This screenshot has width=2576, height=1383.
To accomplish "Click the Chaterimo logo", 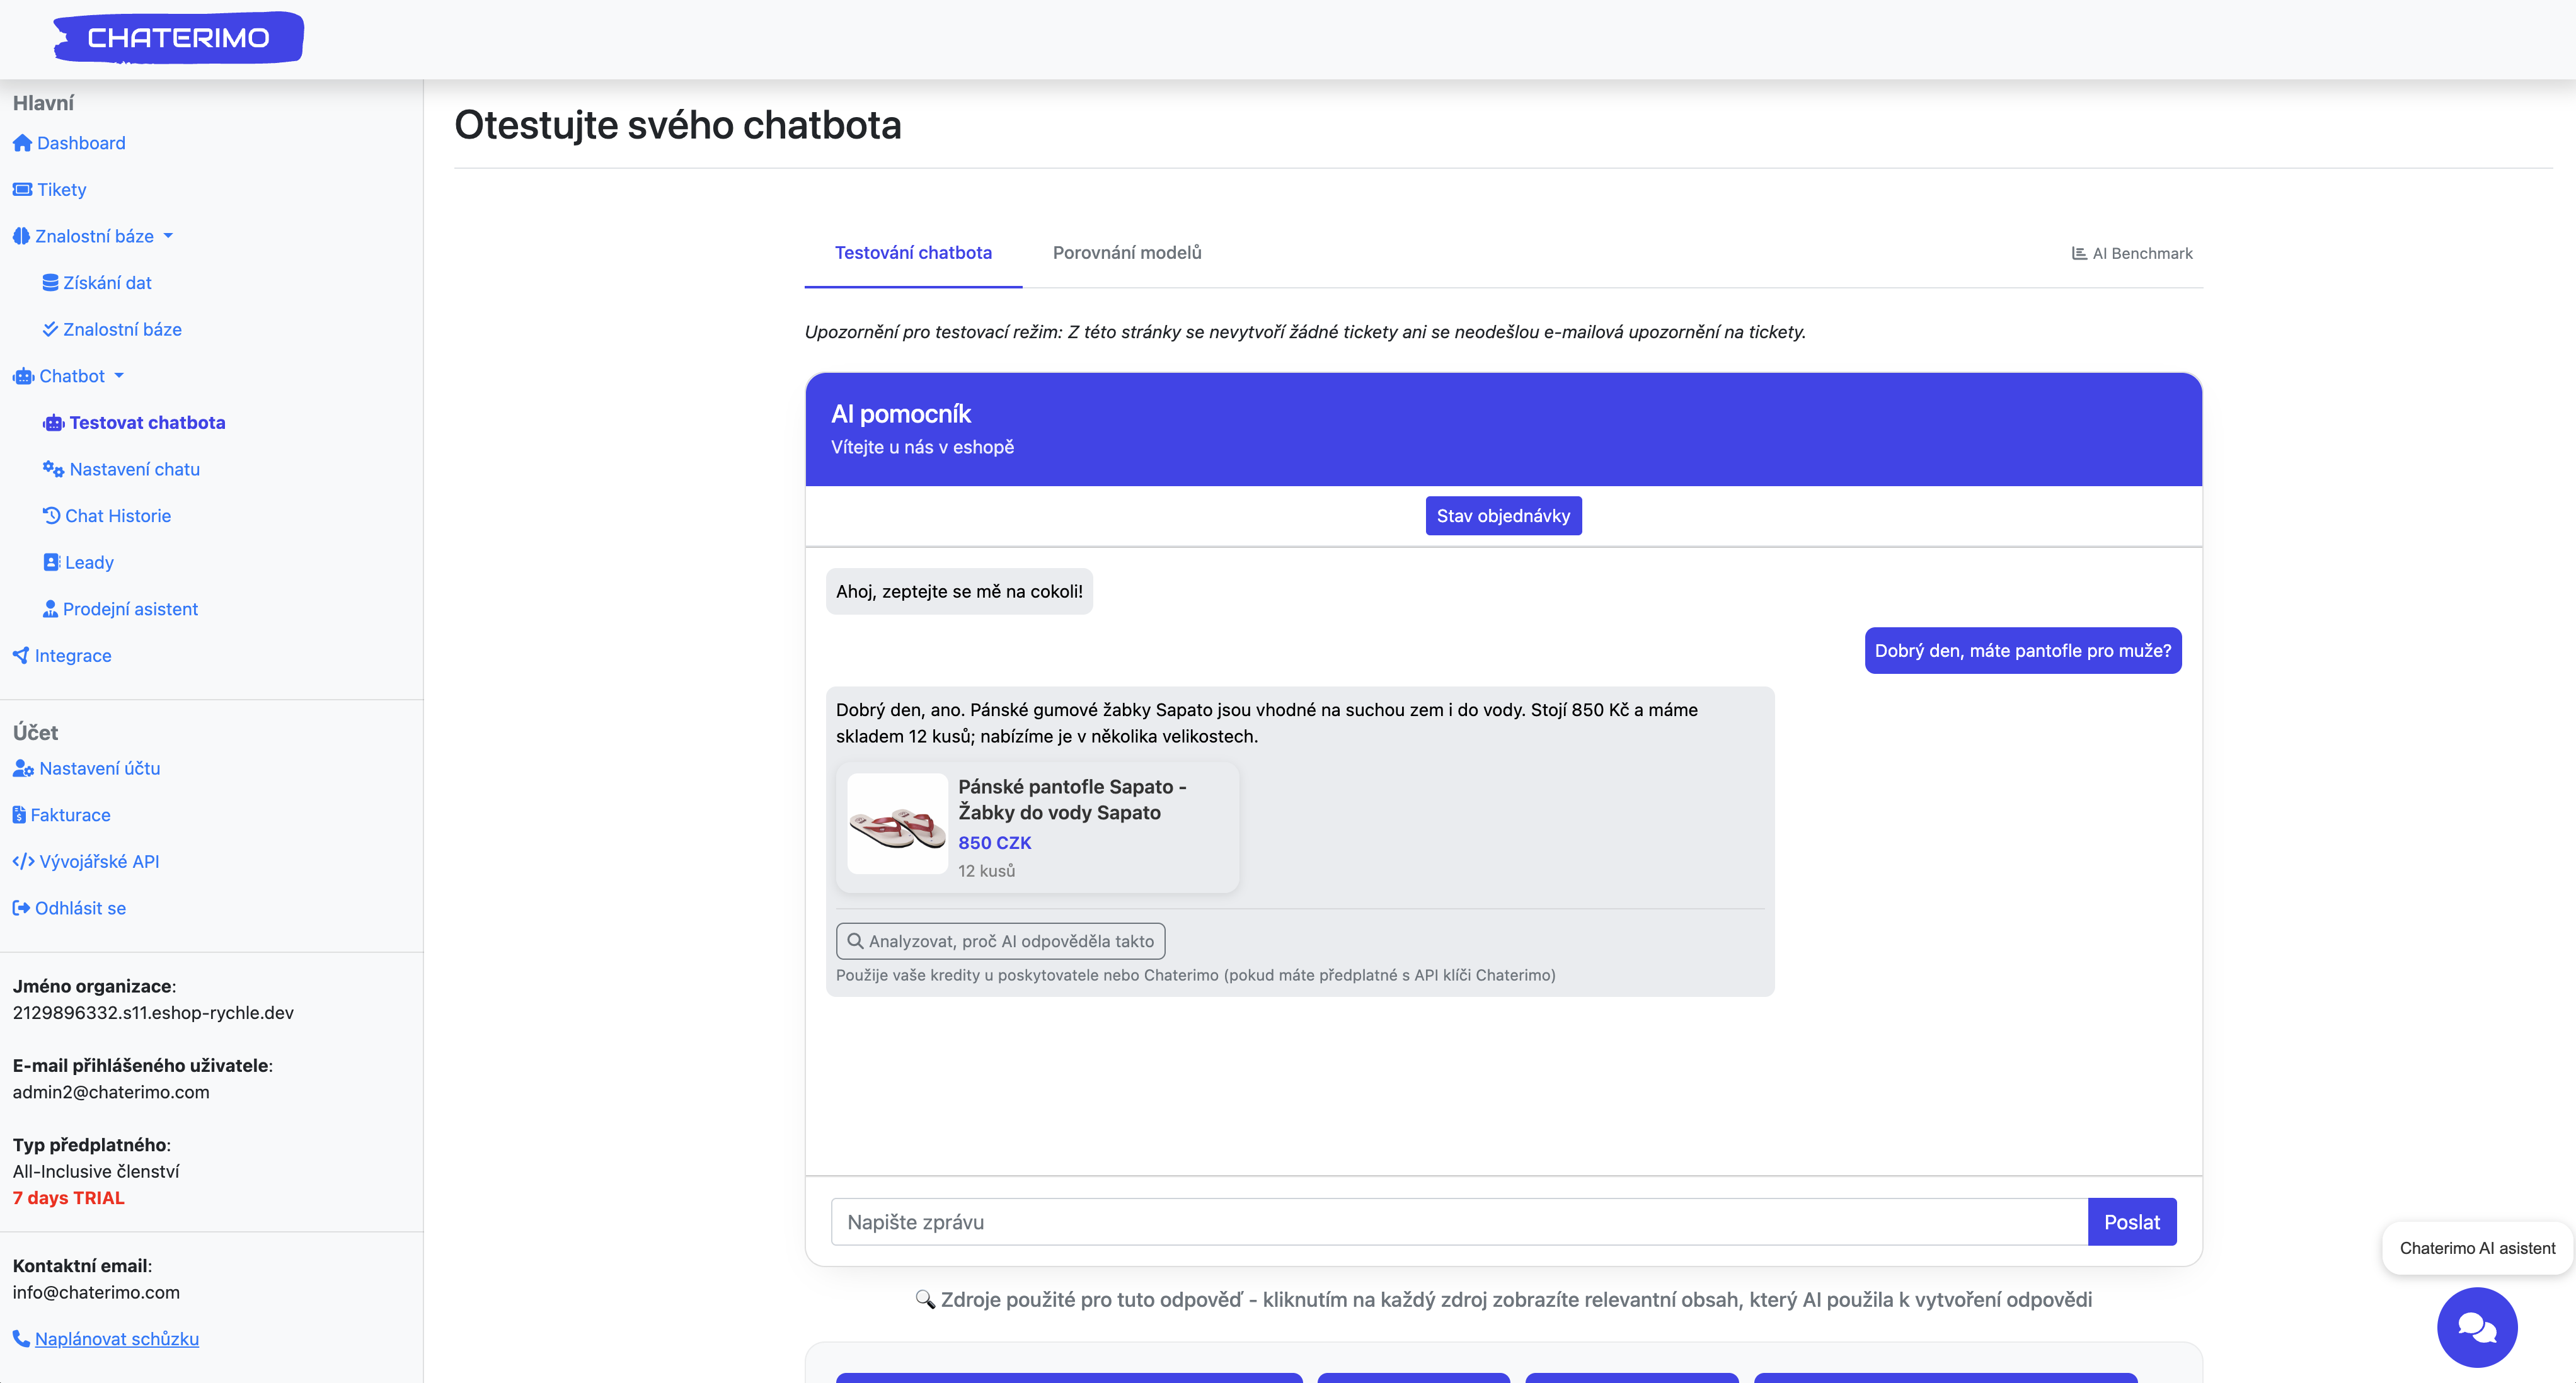I will 178,38.
